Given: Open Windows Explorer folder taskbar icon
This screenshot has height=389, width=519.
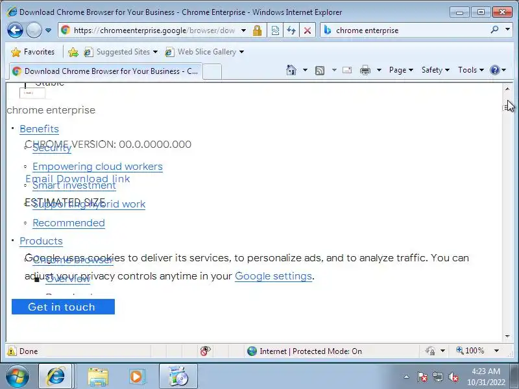Looking at the screenshot, I should coord(97,377).
